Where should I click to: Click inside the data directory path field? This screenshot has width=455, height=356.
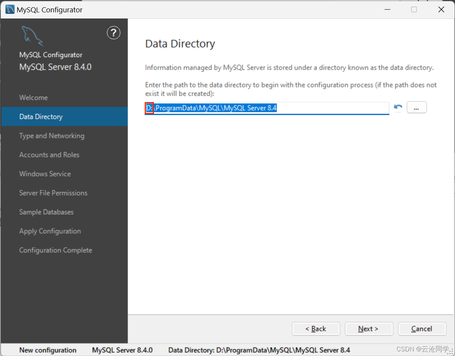coord(267,108)
